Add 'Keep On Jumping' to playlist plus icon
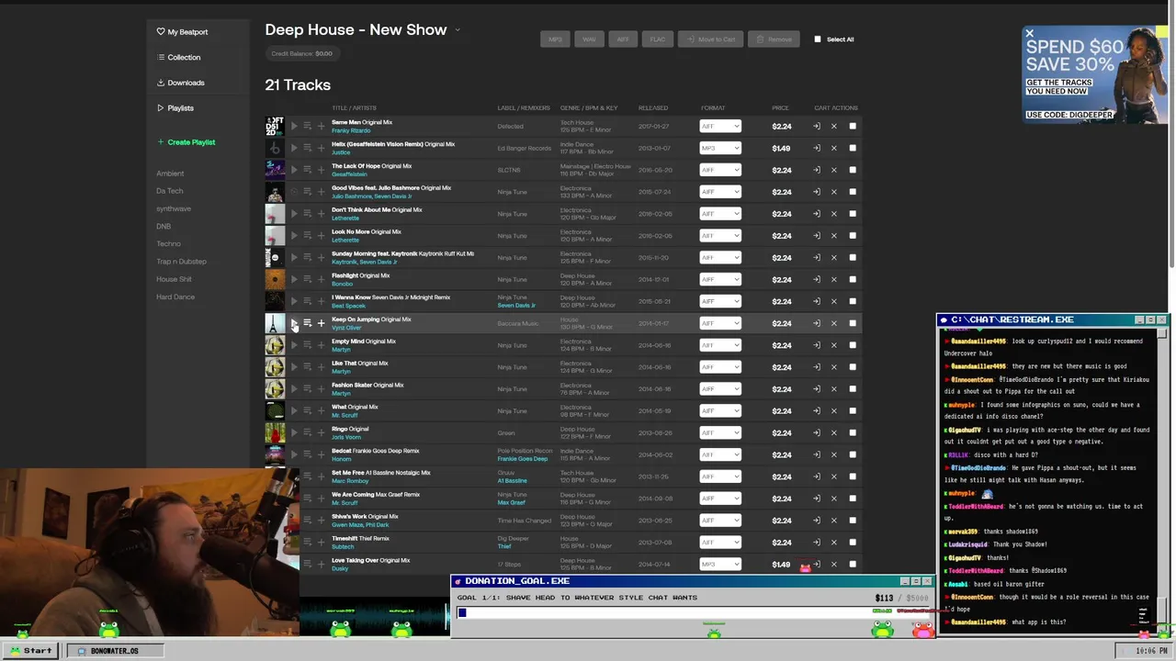This screenshot has width=1176, height=661. point(321,323)
